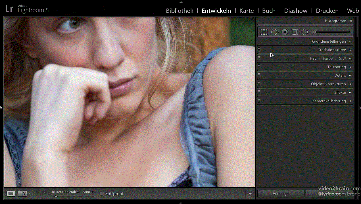Toggle the Gradationskurve panel switch
The height and width of the screenshot is (204, 361).
click(259, 49)
